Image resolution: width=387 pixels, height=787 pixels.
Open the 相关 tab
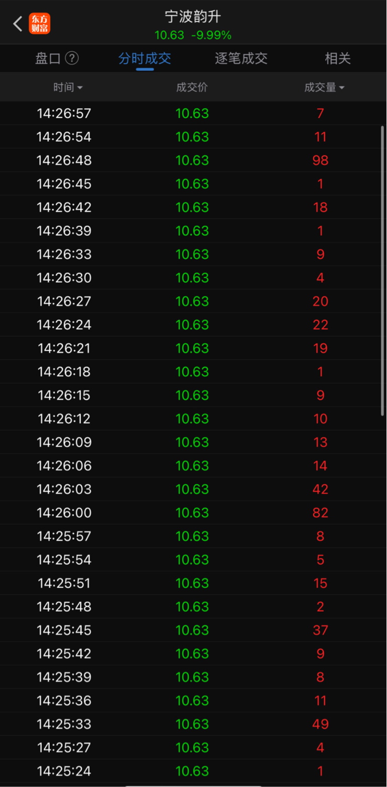tap(337, 58)
